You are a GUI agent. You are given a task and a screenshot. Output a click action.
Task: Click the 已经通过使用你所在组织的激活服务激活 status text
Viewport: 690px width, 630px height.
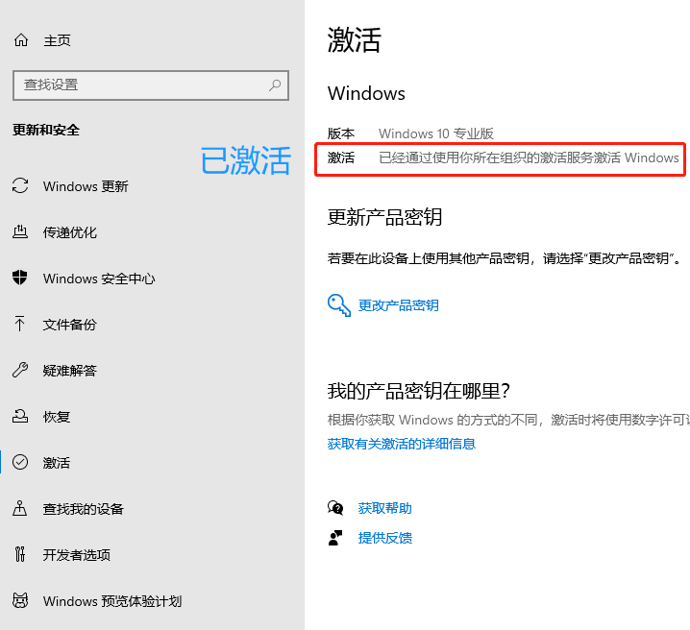(529, 157)
